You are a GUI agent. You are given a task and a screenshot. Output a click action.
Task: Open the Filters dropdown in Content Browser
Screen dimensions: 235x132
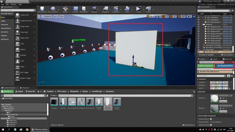(x=54, y=95)
